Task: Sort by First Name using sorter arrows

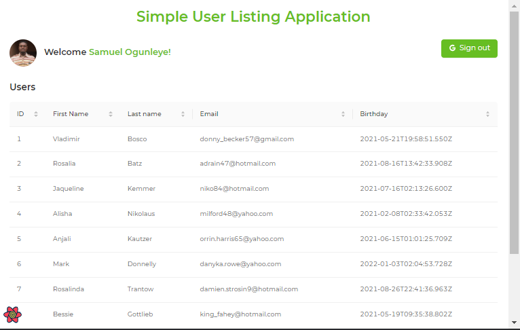Action: (x=111, y=114)
